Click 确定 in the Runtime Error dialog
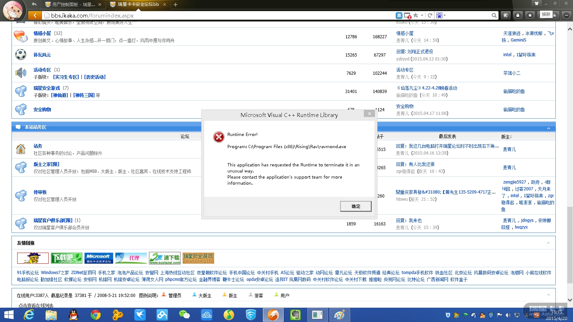 356,206
